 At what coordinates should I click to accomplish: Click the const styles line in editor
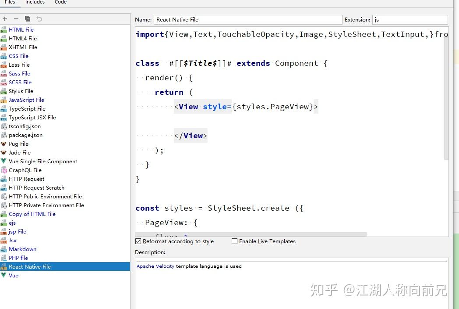219,208
